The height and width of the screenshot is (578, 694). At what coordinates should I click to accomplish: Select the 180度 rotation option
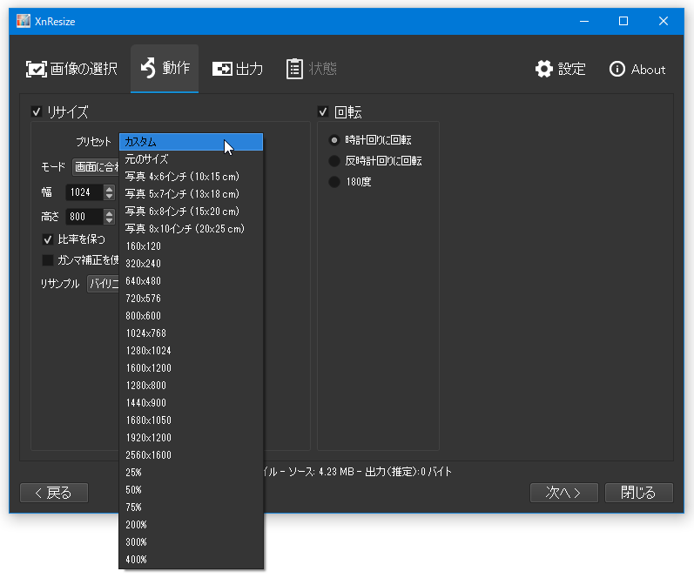pos(334,181)
